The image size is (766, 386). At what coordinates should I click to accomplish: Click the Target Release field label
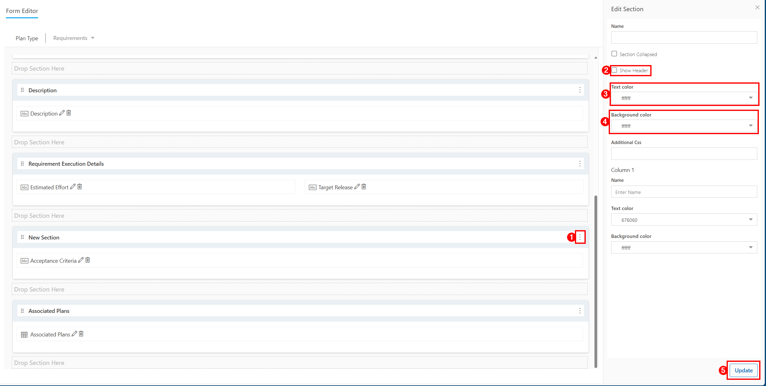[335, 187]
